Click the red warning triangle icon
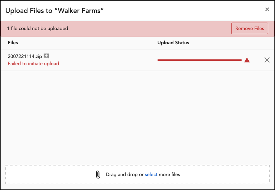 [x=247, y=60]
